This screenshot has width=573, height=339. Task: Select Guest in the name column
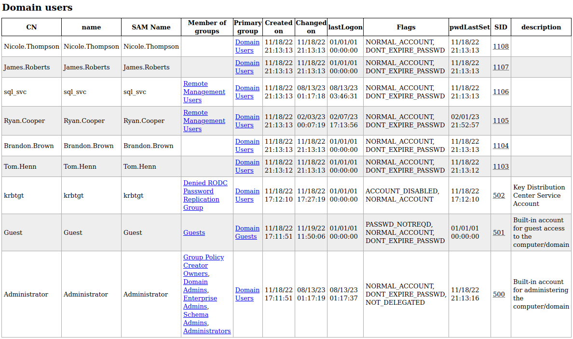pyautogui.click(x=73, y=233)
